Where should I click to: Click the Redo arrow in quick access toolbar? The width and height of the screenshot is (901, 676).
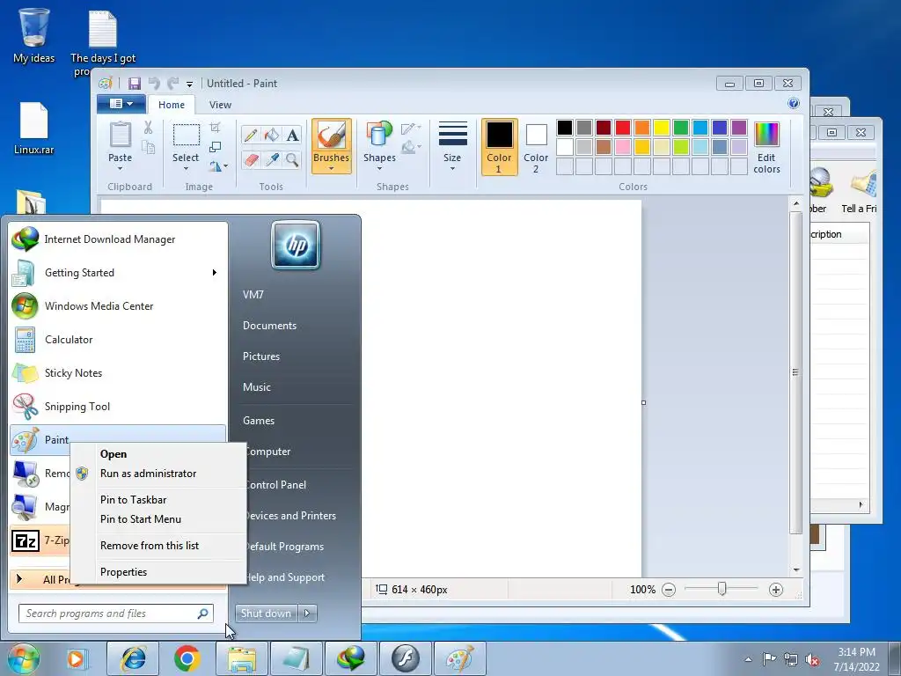[x=173, y=84]
